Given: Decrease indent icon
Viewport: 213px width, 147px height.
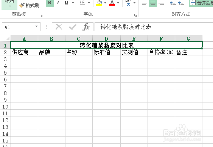Looking at the screenshot, I should pyautogui.click(x=173, y=3).
